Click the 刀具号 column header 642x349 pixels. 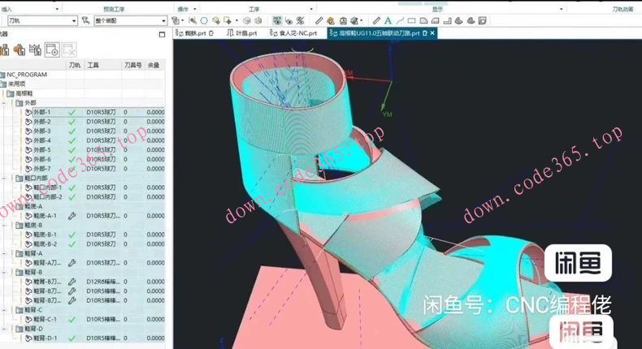tap(132, 63)
